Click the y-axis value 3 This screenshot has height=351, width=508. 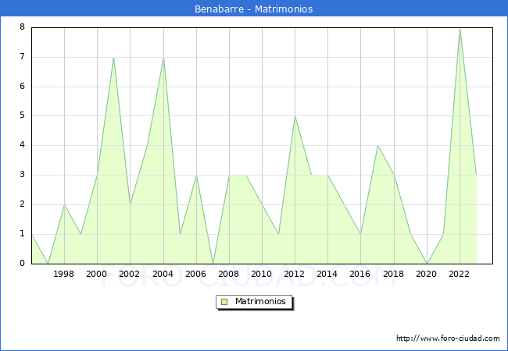23,175
